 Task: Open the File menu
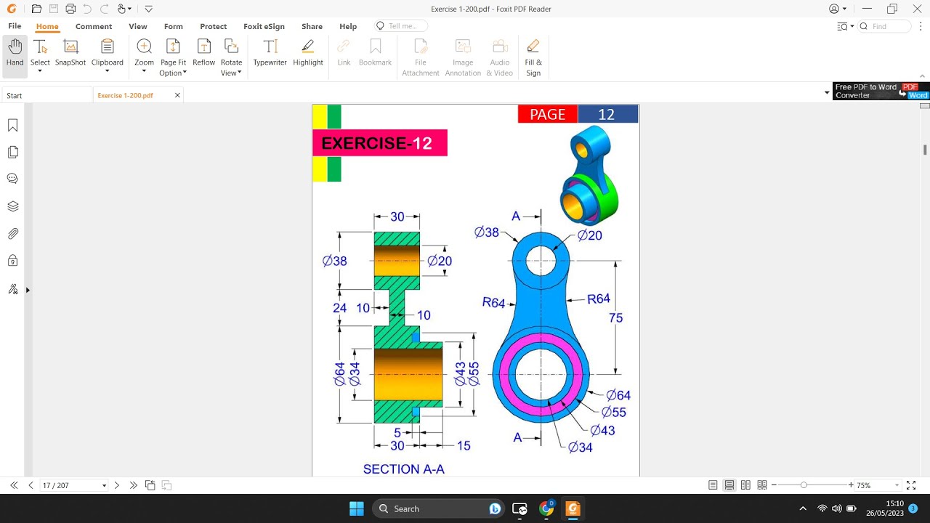point(15,26)
